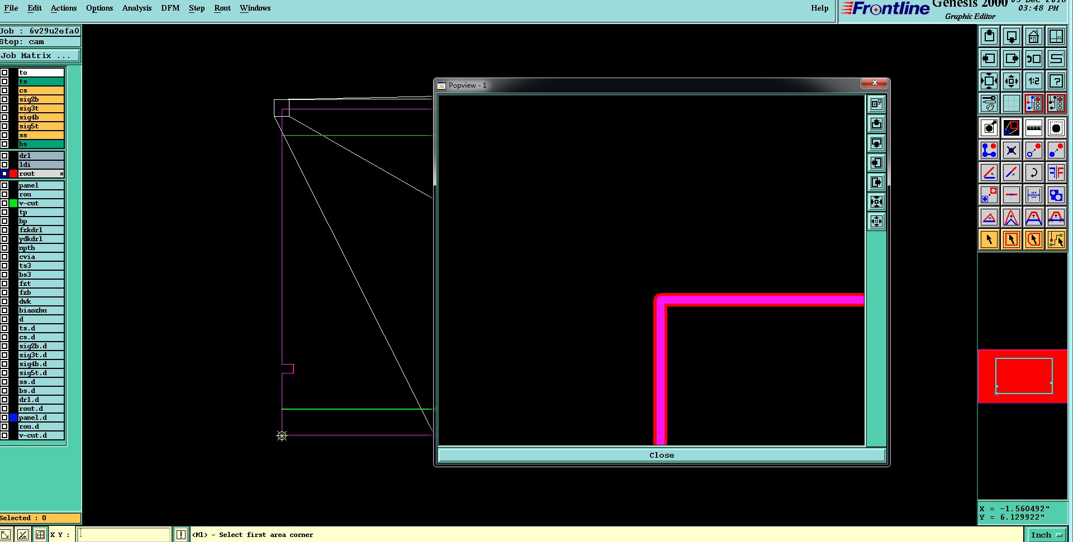Select the plain arrow pointer tool
The width and height of the screenshot is (1073, 542).
coord(989,239)
